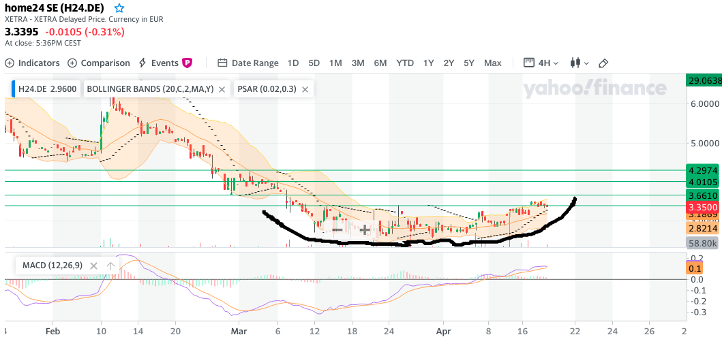Select the 1M time range
722x352 pixels.
click(335, 63)
